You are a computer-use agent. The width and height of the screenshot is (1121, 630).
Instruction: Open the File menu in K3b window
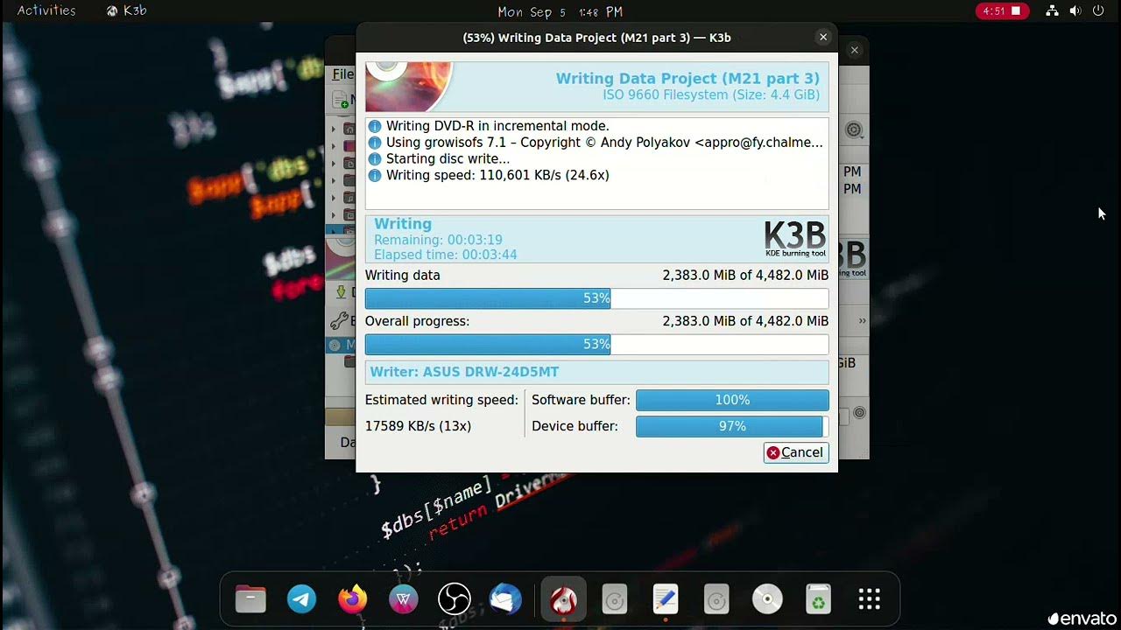342,74
